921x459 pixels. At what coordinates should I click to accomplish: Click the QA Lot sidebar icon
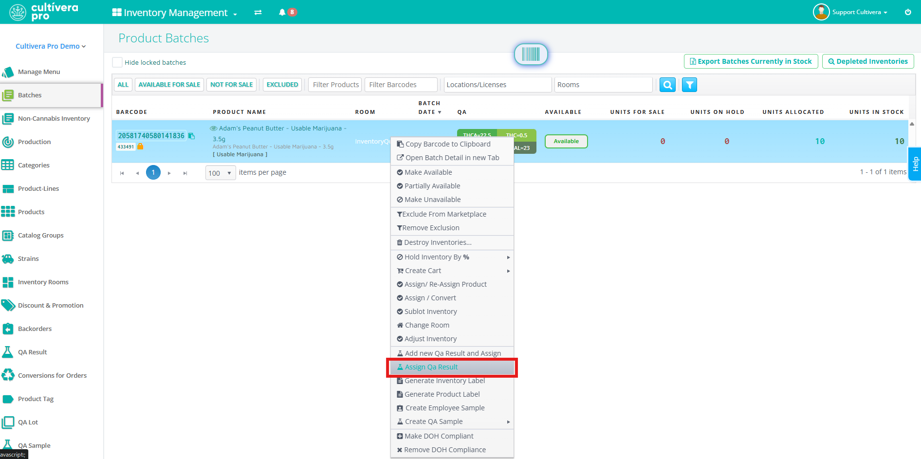tap(8, 422)
